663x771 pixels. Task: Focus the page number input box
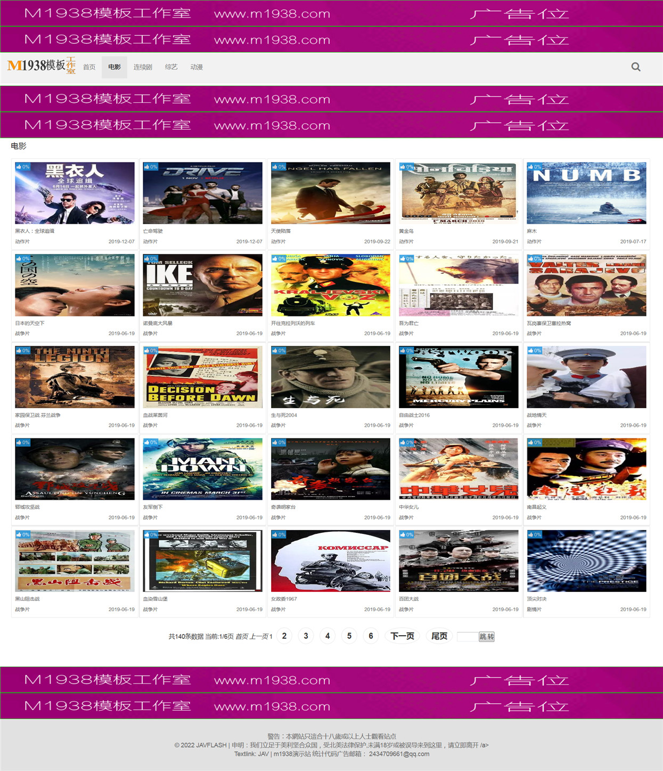[468, 637]
